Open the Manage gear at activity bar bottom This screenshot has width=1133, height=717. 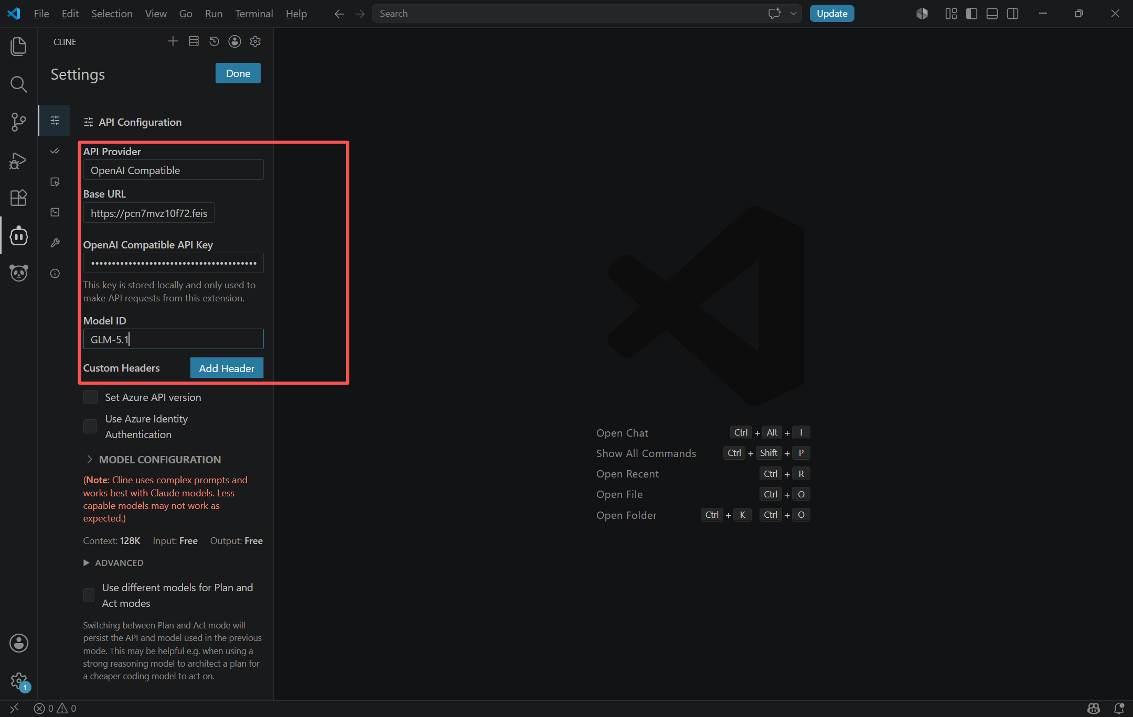(18, 681)
